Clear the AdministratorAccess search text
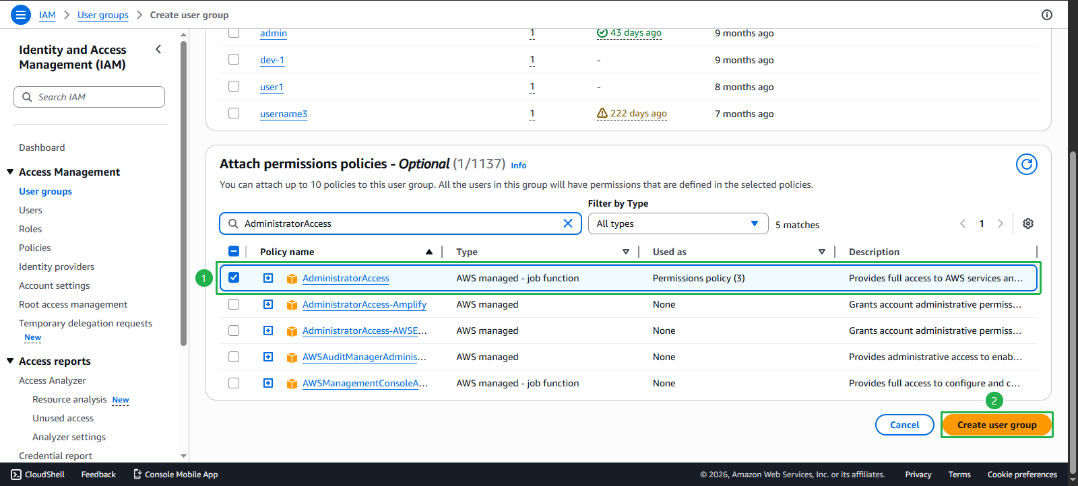The height and width of the screenshot is (486, 1078). click(x=568, y=223)
